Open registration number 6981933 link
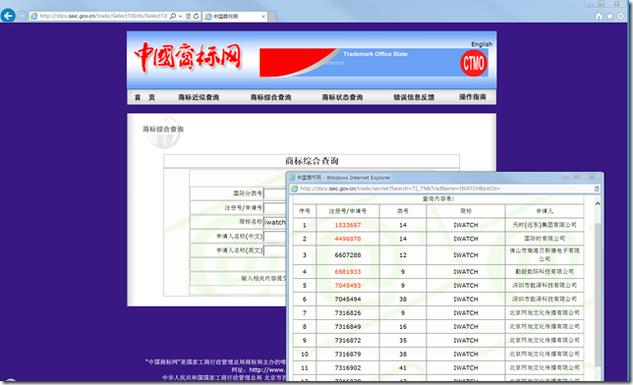 coord(348,272)
